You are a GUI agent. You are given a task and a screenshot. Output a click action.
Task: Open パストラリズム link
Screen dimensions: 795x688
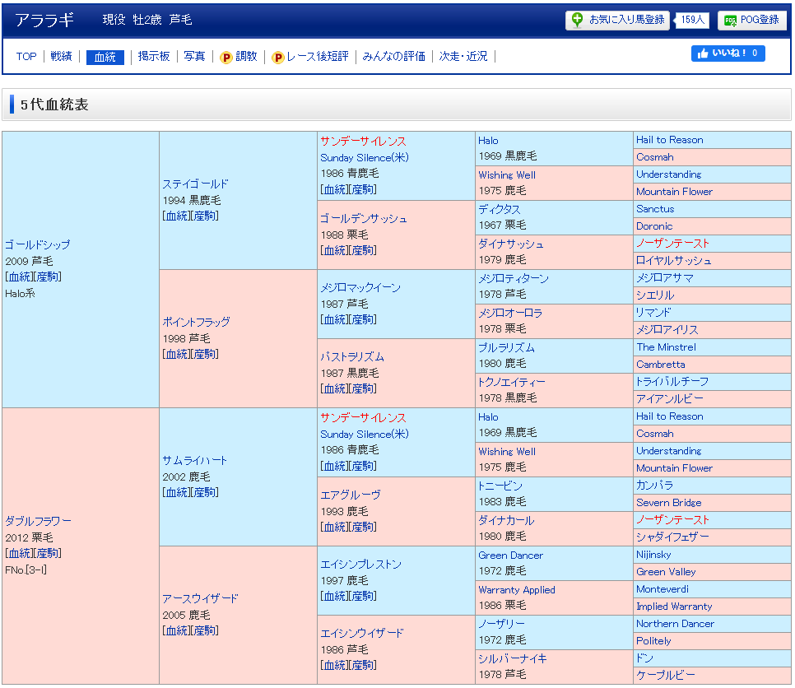tap(352, 357)
